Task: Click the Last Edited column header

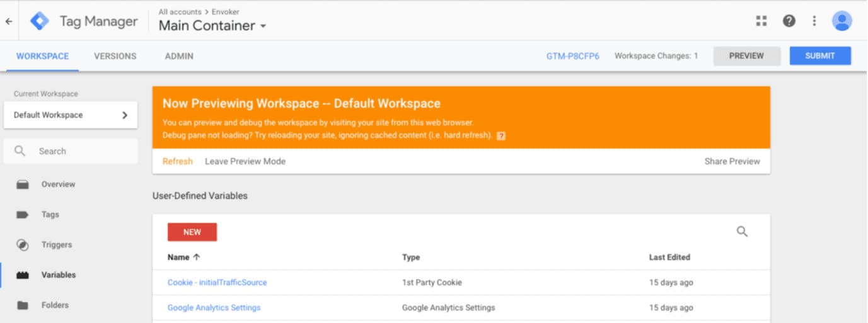Action: pyautogui.click(x=669, y=257)
